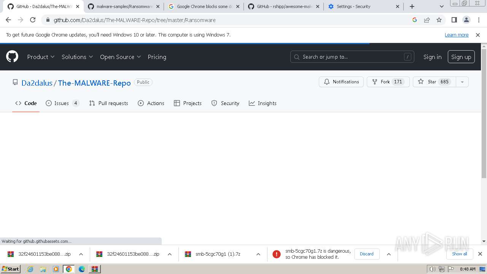Click the Action Center flag icon
Image resolution: width=487 pixels, height=274 pixels.
[x=451, y=269]
